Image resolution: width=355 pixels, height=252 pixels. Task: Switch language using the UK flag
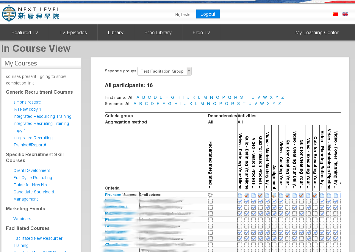pos(345,14)
